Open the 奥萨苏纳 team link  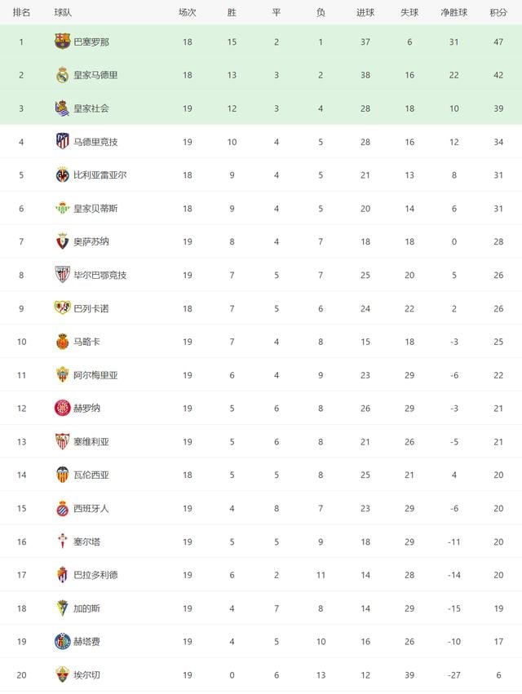(90, 241)
